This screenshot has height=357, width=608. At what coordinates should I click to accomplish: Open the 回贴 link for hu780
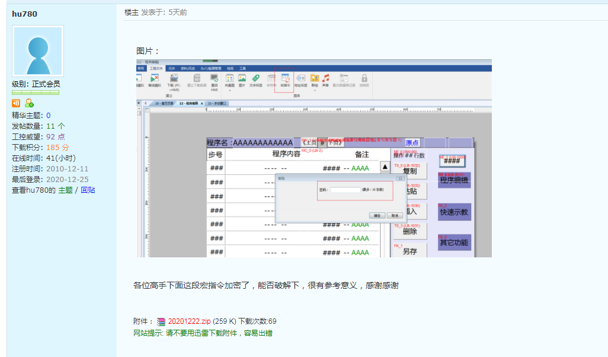click(88, 190)
